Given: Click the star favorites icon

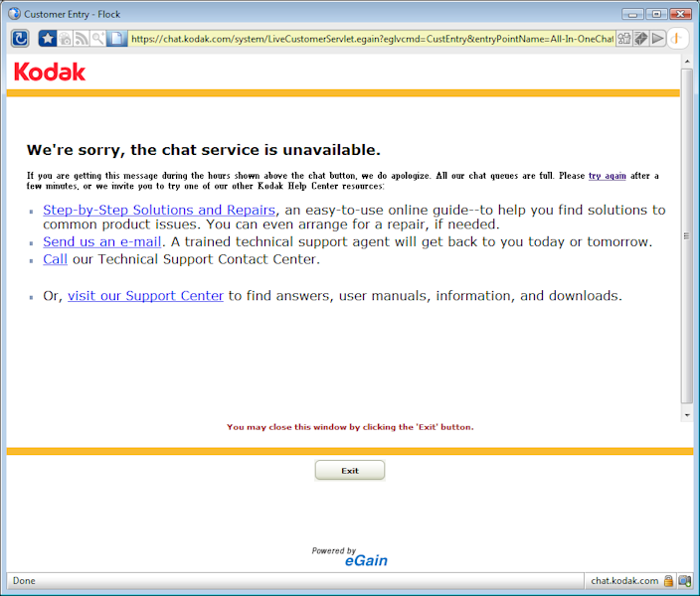Looking at the screenshot, I should (x=48, y=39).
